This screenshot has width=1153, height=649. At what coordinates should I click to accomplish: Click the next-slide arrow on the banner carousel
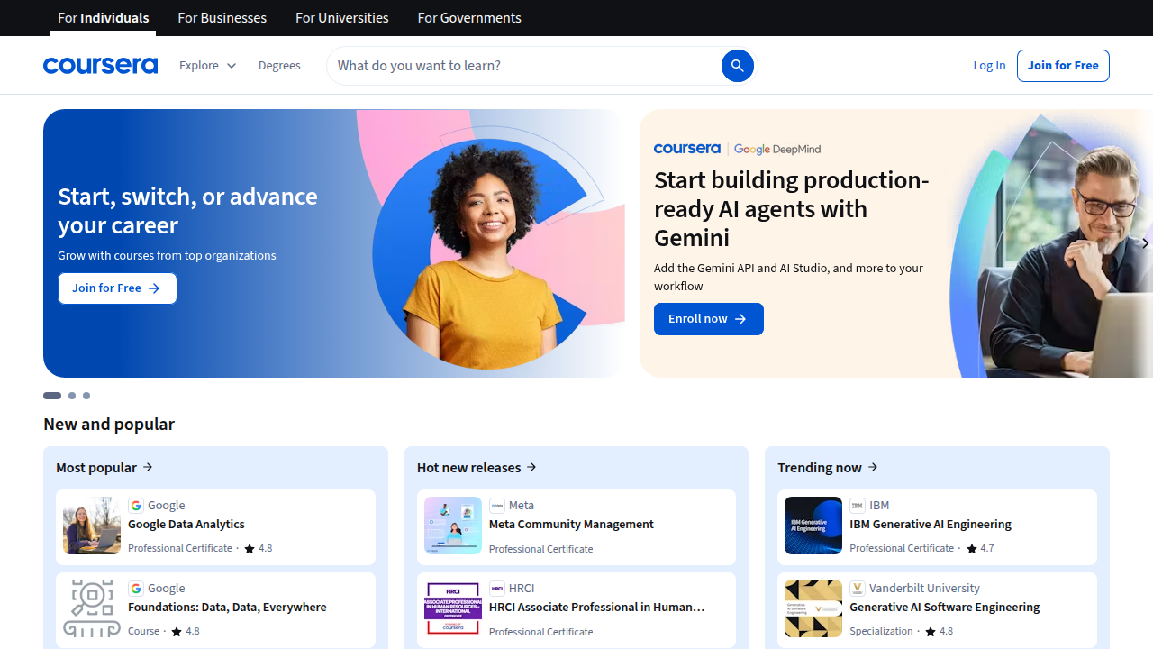1145,243
